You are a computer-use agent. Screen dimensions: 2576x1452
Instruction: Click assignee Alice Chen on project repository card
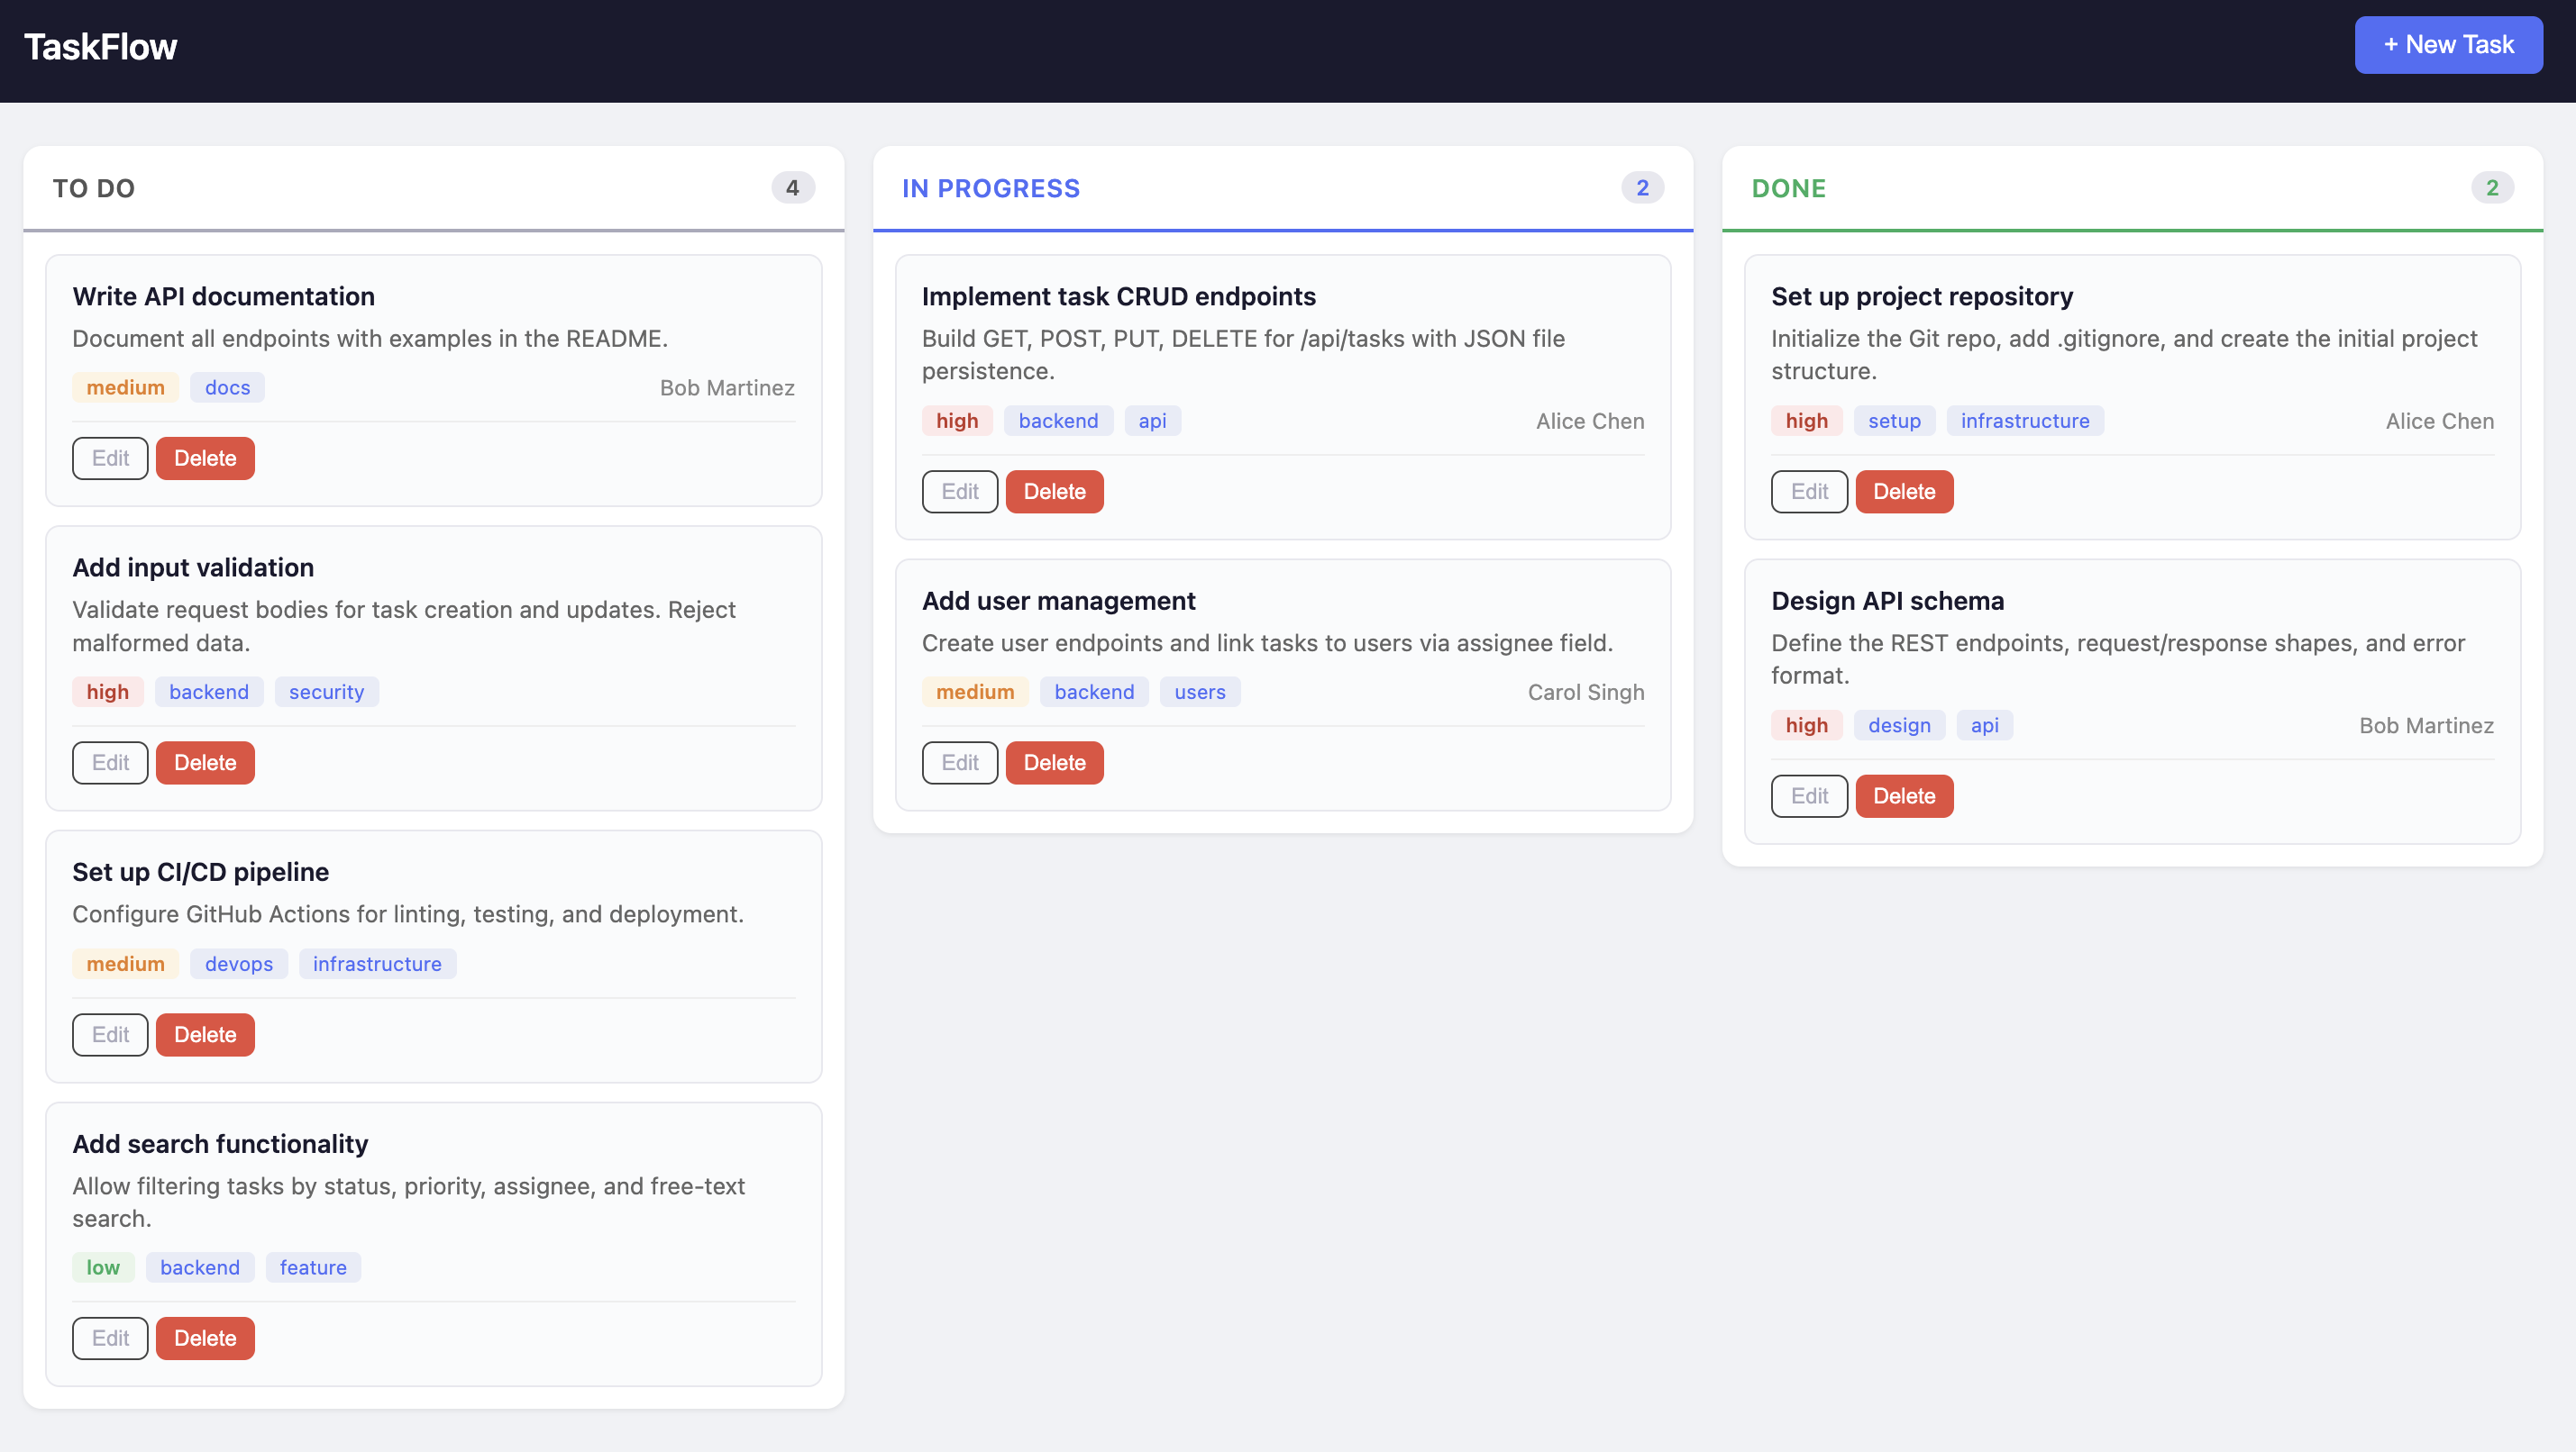click(x=2439, y=422)
